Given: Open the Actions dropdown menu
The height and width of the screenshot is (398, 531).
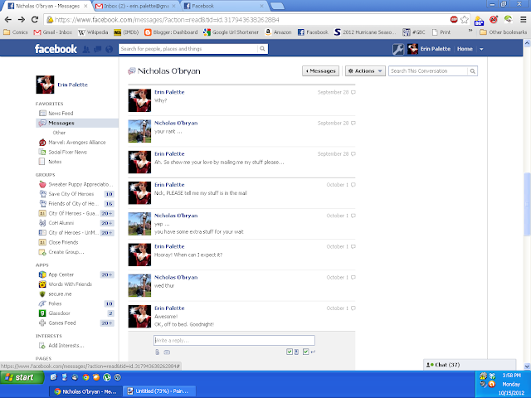Looking at the screenshot, I should (365, 71).
